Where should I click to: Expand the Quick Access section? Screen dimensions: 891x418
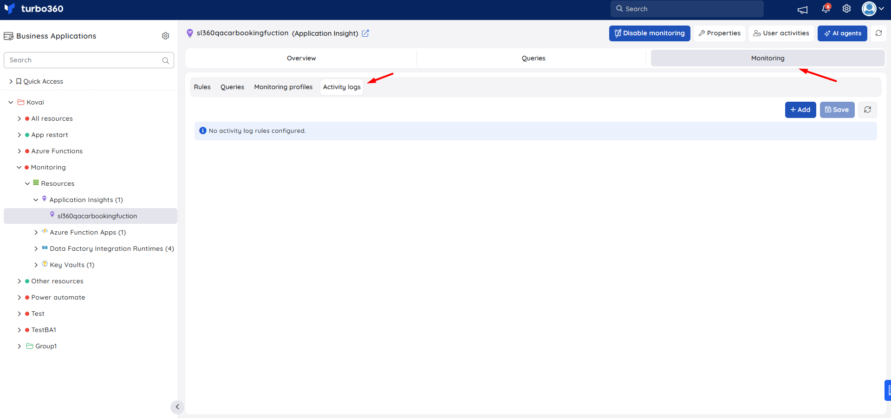(11, 81)
